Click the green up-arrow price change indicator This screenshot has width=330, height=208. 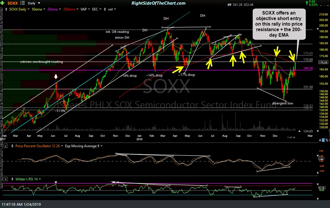pos(307,3)
